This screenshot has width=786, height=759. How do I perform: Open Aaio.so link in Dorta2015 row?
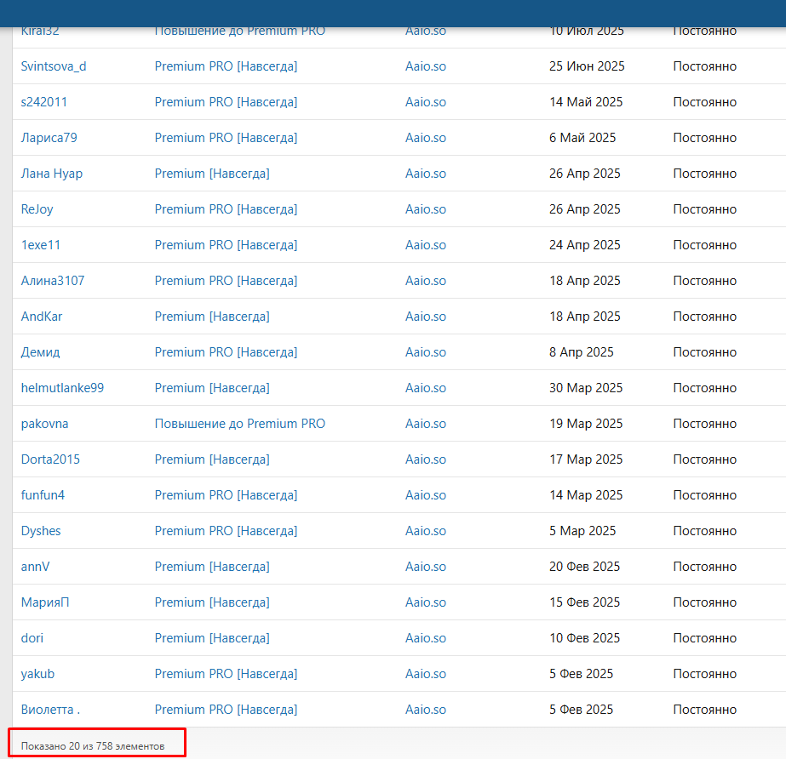426,459
